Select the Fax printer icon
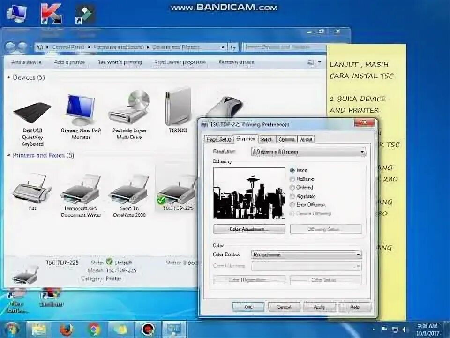The width and height of the screenshot is (450, 338). 32,192
